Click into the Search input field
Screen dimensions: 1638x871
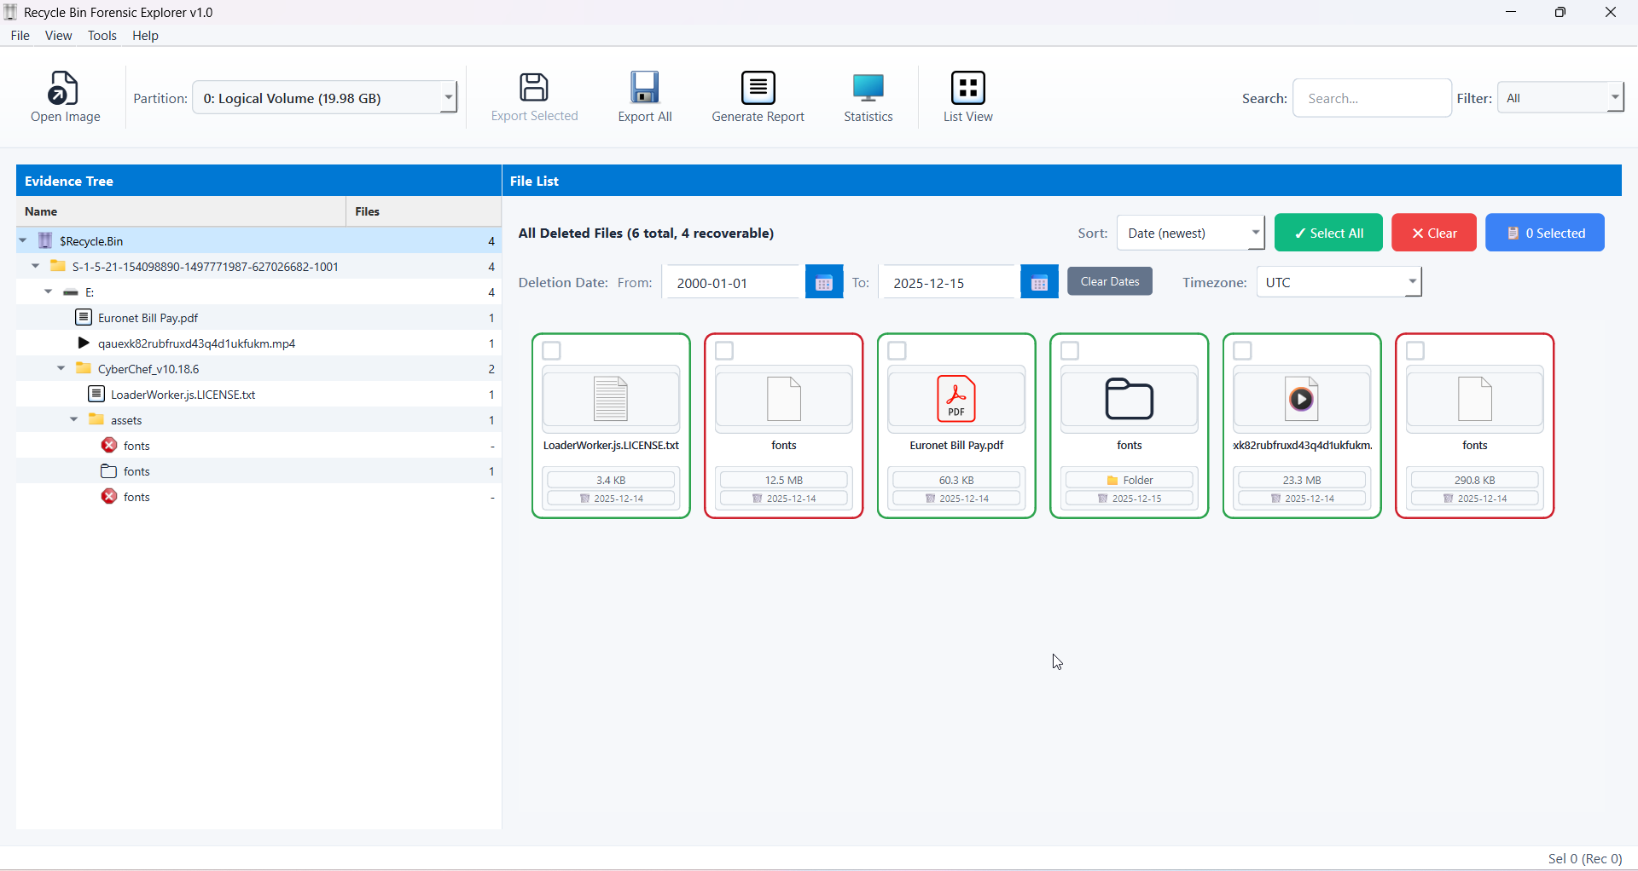[x=1372, y=99]
